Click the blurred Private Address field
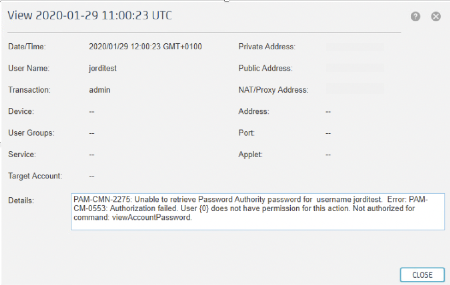Viewport: 450px width, 285px height. [355, 47]
